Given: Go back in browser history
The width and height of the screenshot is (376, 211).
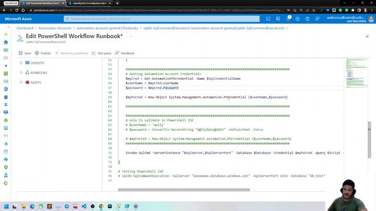Looking at the screenshot, I should (x=4, y=11).
